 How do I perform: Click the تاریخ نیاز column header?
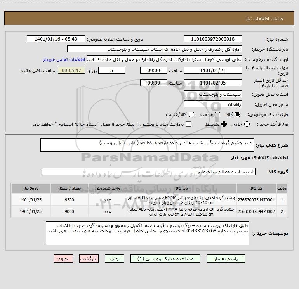click(x=31, y=188)
